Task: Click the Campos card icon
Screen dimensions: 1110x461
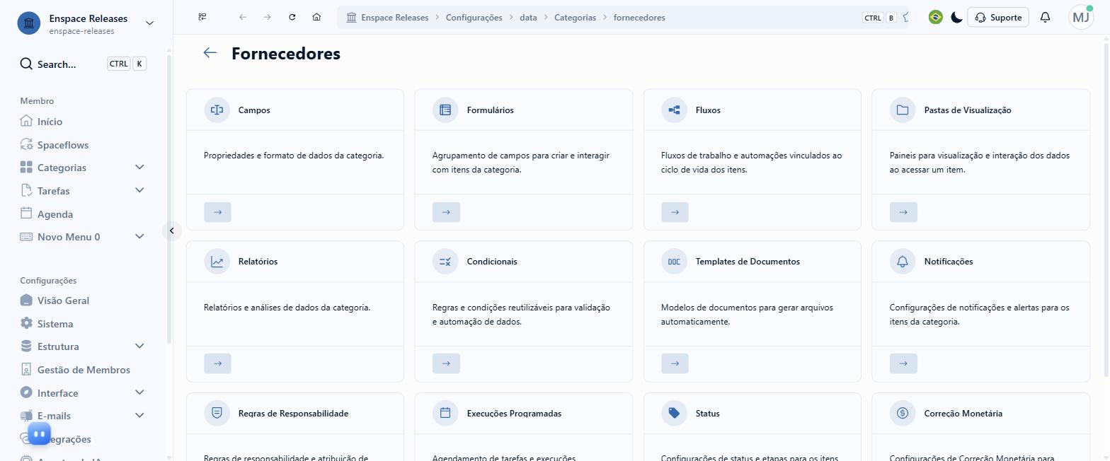Action: coord(217,110)
